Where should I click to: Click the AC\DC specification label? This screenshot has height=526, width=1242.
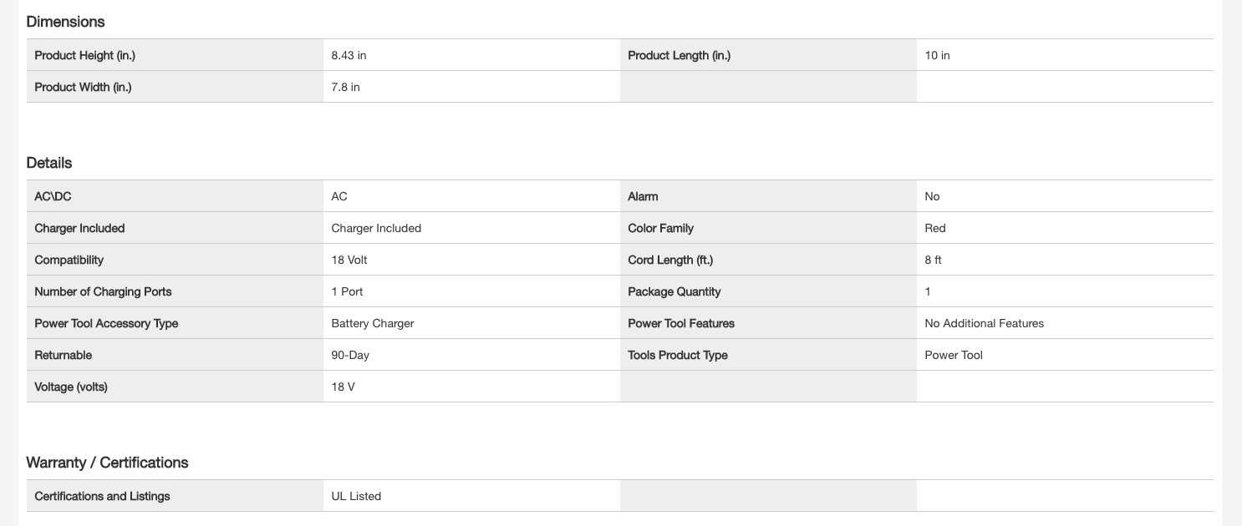tap(53, 197)
